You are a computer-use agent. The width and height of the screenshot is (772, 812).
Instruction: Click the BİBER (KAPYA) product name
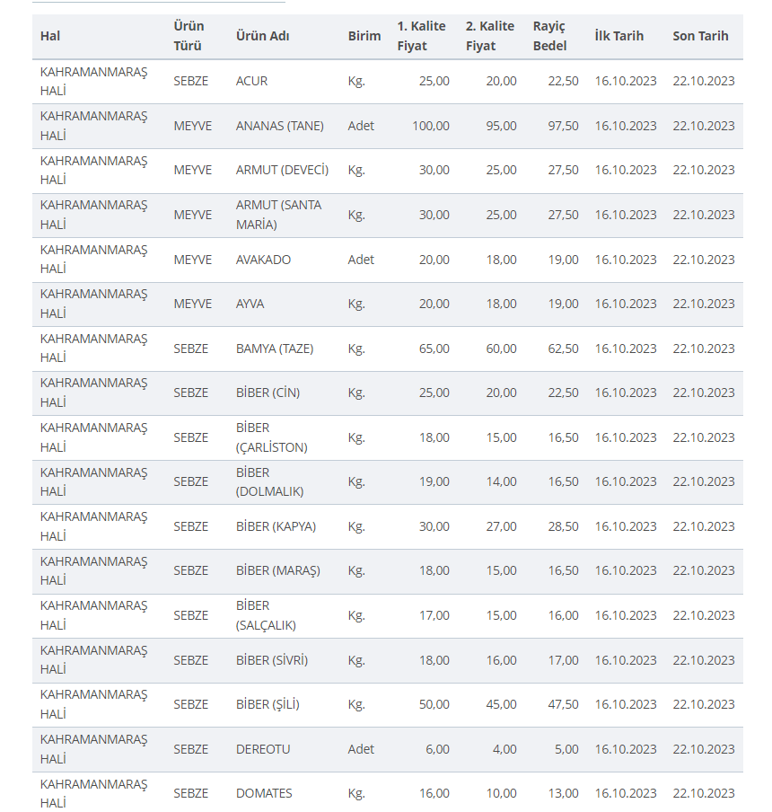pos(276,526)
